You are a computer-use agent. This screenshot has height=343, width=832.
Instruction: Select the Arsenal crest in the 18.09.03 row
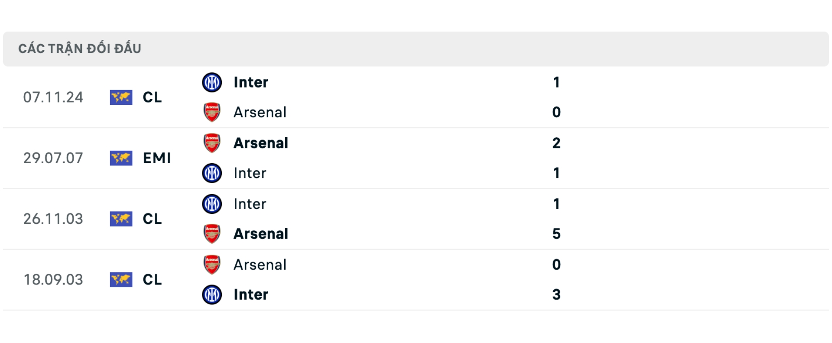[x=211, y=265]
